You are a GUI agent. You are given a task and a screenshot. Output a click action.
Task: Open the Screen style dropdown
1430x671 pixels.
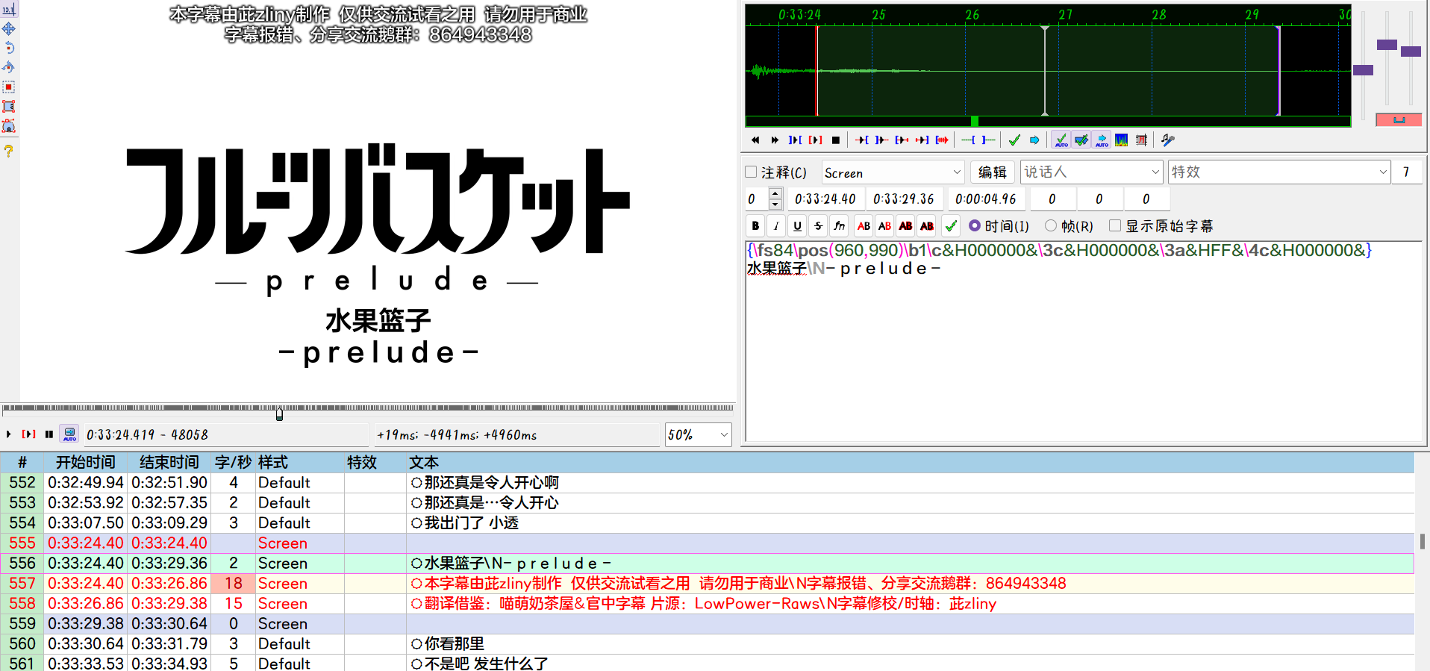893,172
